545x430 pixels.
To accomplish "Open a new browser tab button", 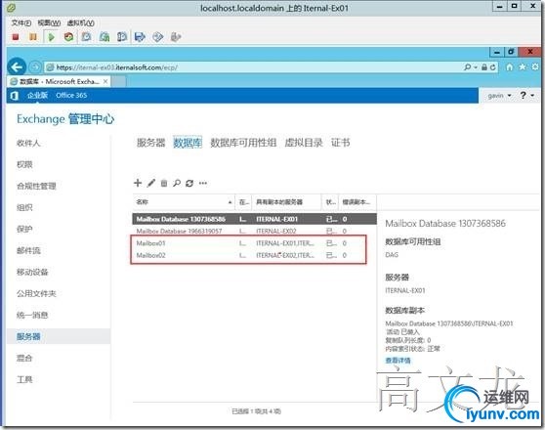I will coord(118,81).
